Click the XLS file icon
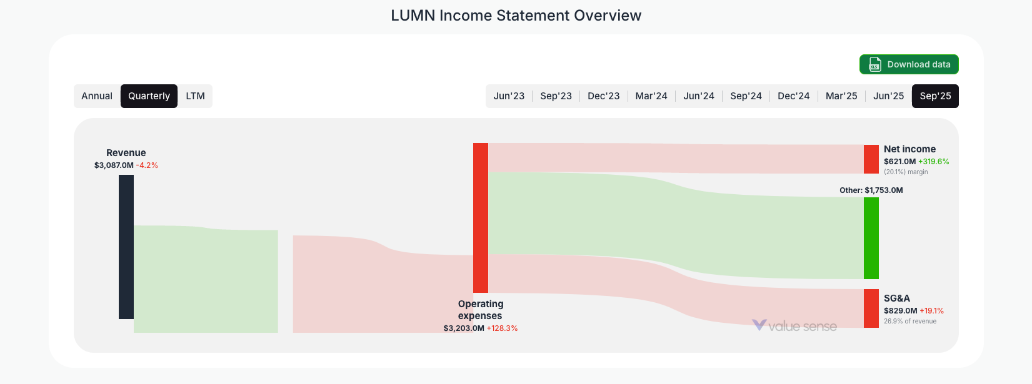 click(874, 64)
